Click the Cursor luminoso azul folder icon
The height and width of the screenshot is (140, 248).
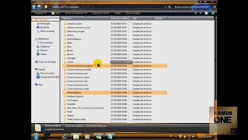[65, 73]
